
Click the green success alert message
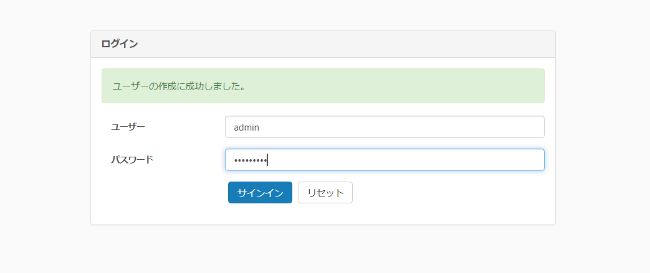(x=323, y=86)
